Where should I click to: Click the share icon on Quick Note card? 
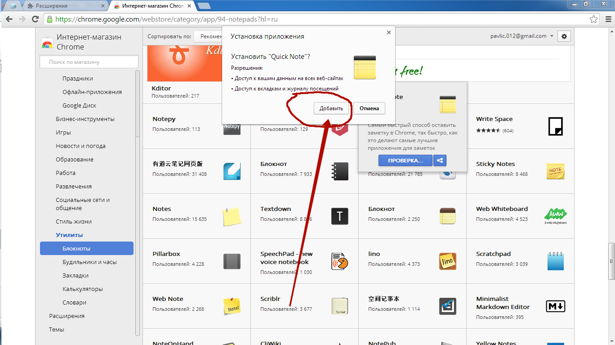coord(440,160)
